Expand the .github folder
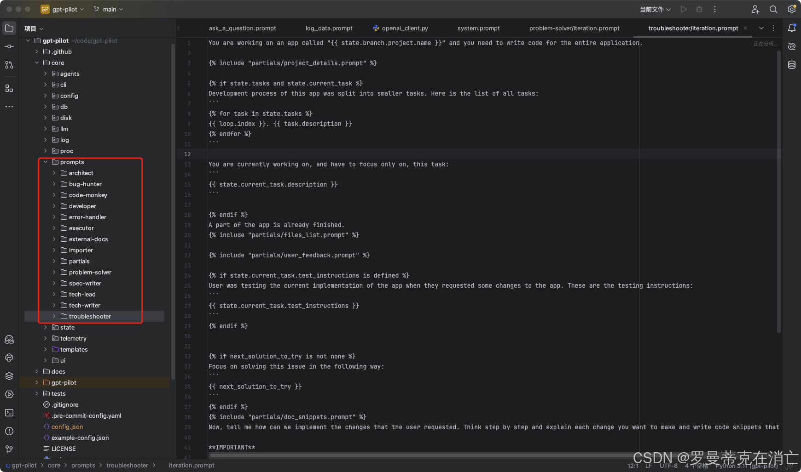This screenshot has width=801, height=472. [x=37, y=51]
